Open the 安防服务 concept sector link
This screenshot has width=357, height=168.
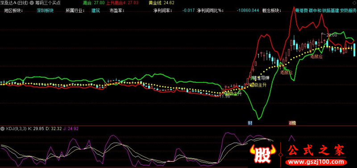[349, 10]
